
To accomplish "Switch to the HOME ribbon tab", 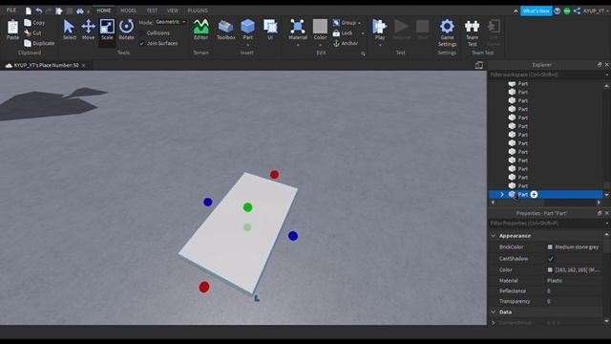I will coord(104,11).
